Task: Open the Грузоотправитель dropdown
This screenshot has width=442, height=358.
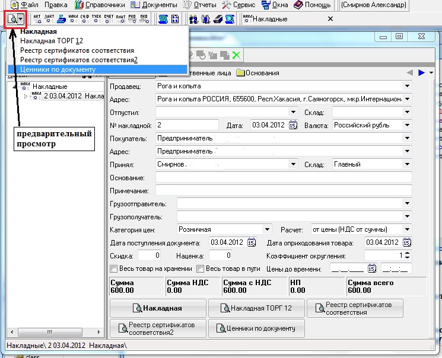Action: pos(407,203)
